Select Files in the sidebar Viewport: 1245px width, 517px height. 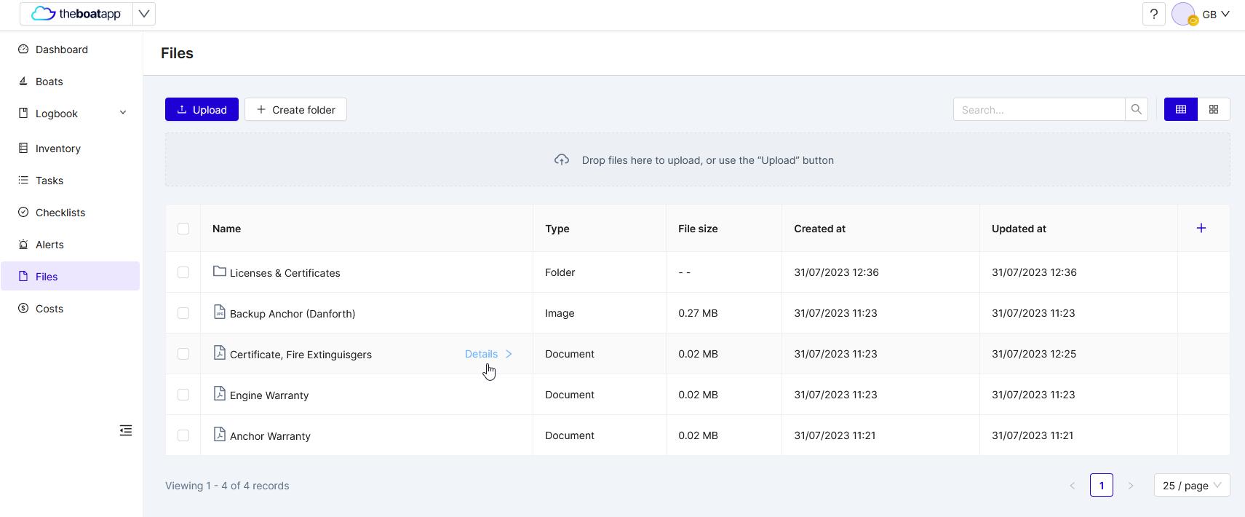(x=70, y=277)
